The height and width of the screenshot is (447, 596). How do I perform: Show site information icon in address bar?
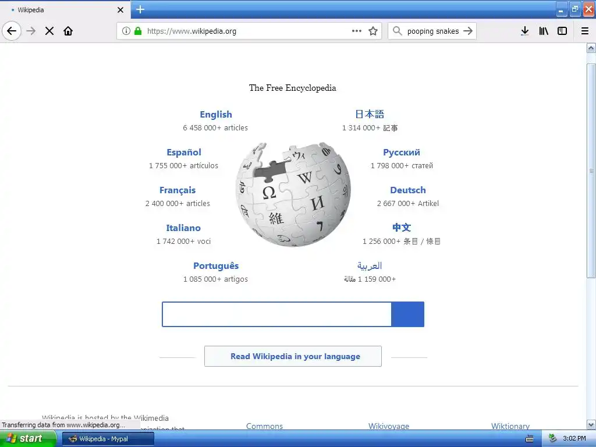126,31
